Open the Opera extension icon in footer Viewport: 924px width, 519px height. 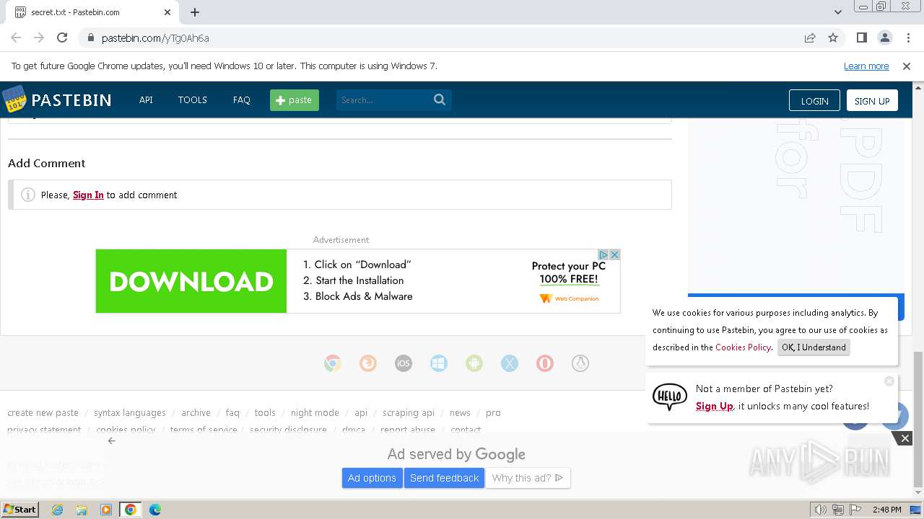point(545,363)
